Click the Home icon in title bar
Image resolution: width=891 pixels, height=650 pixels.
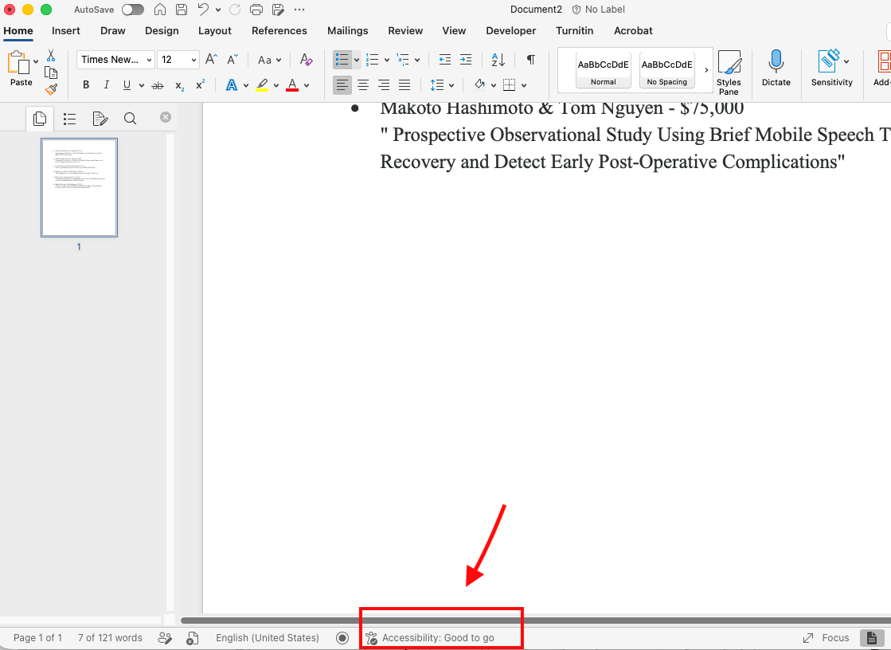tap(160, 10)
